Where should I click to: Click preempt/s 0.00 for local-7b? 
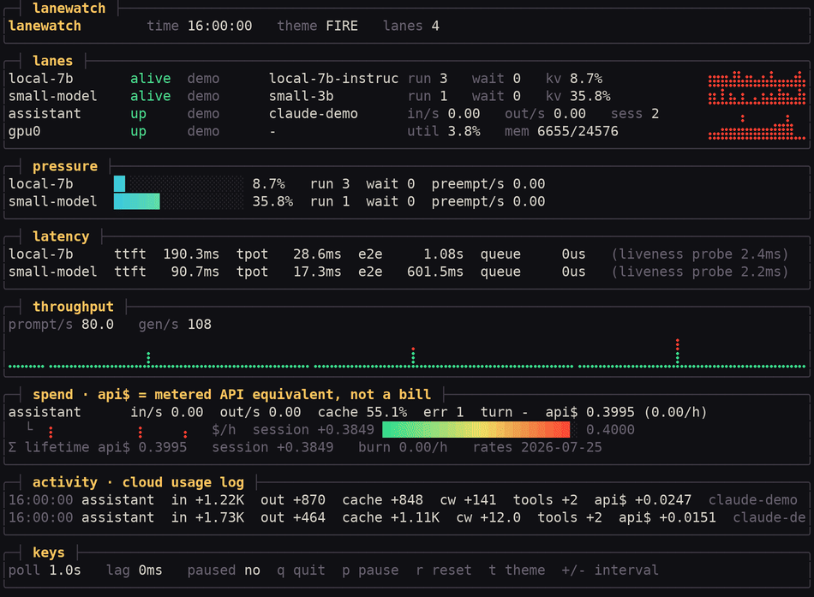[488, 184]
